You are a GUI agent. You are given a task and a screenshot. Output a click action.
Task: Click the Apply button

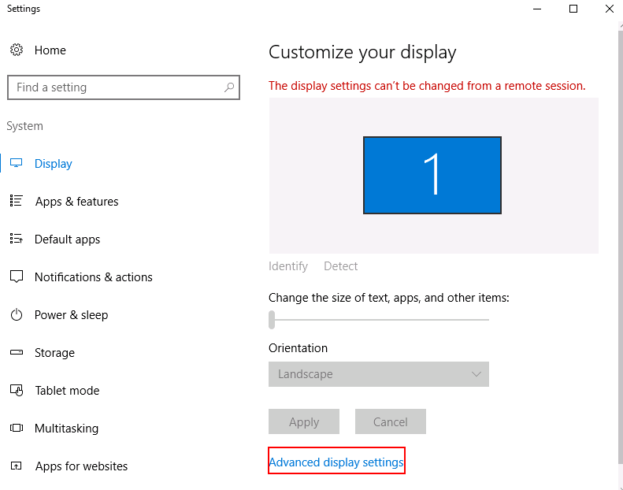304,421
